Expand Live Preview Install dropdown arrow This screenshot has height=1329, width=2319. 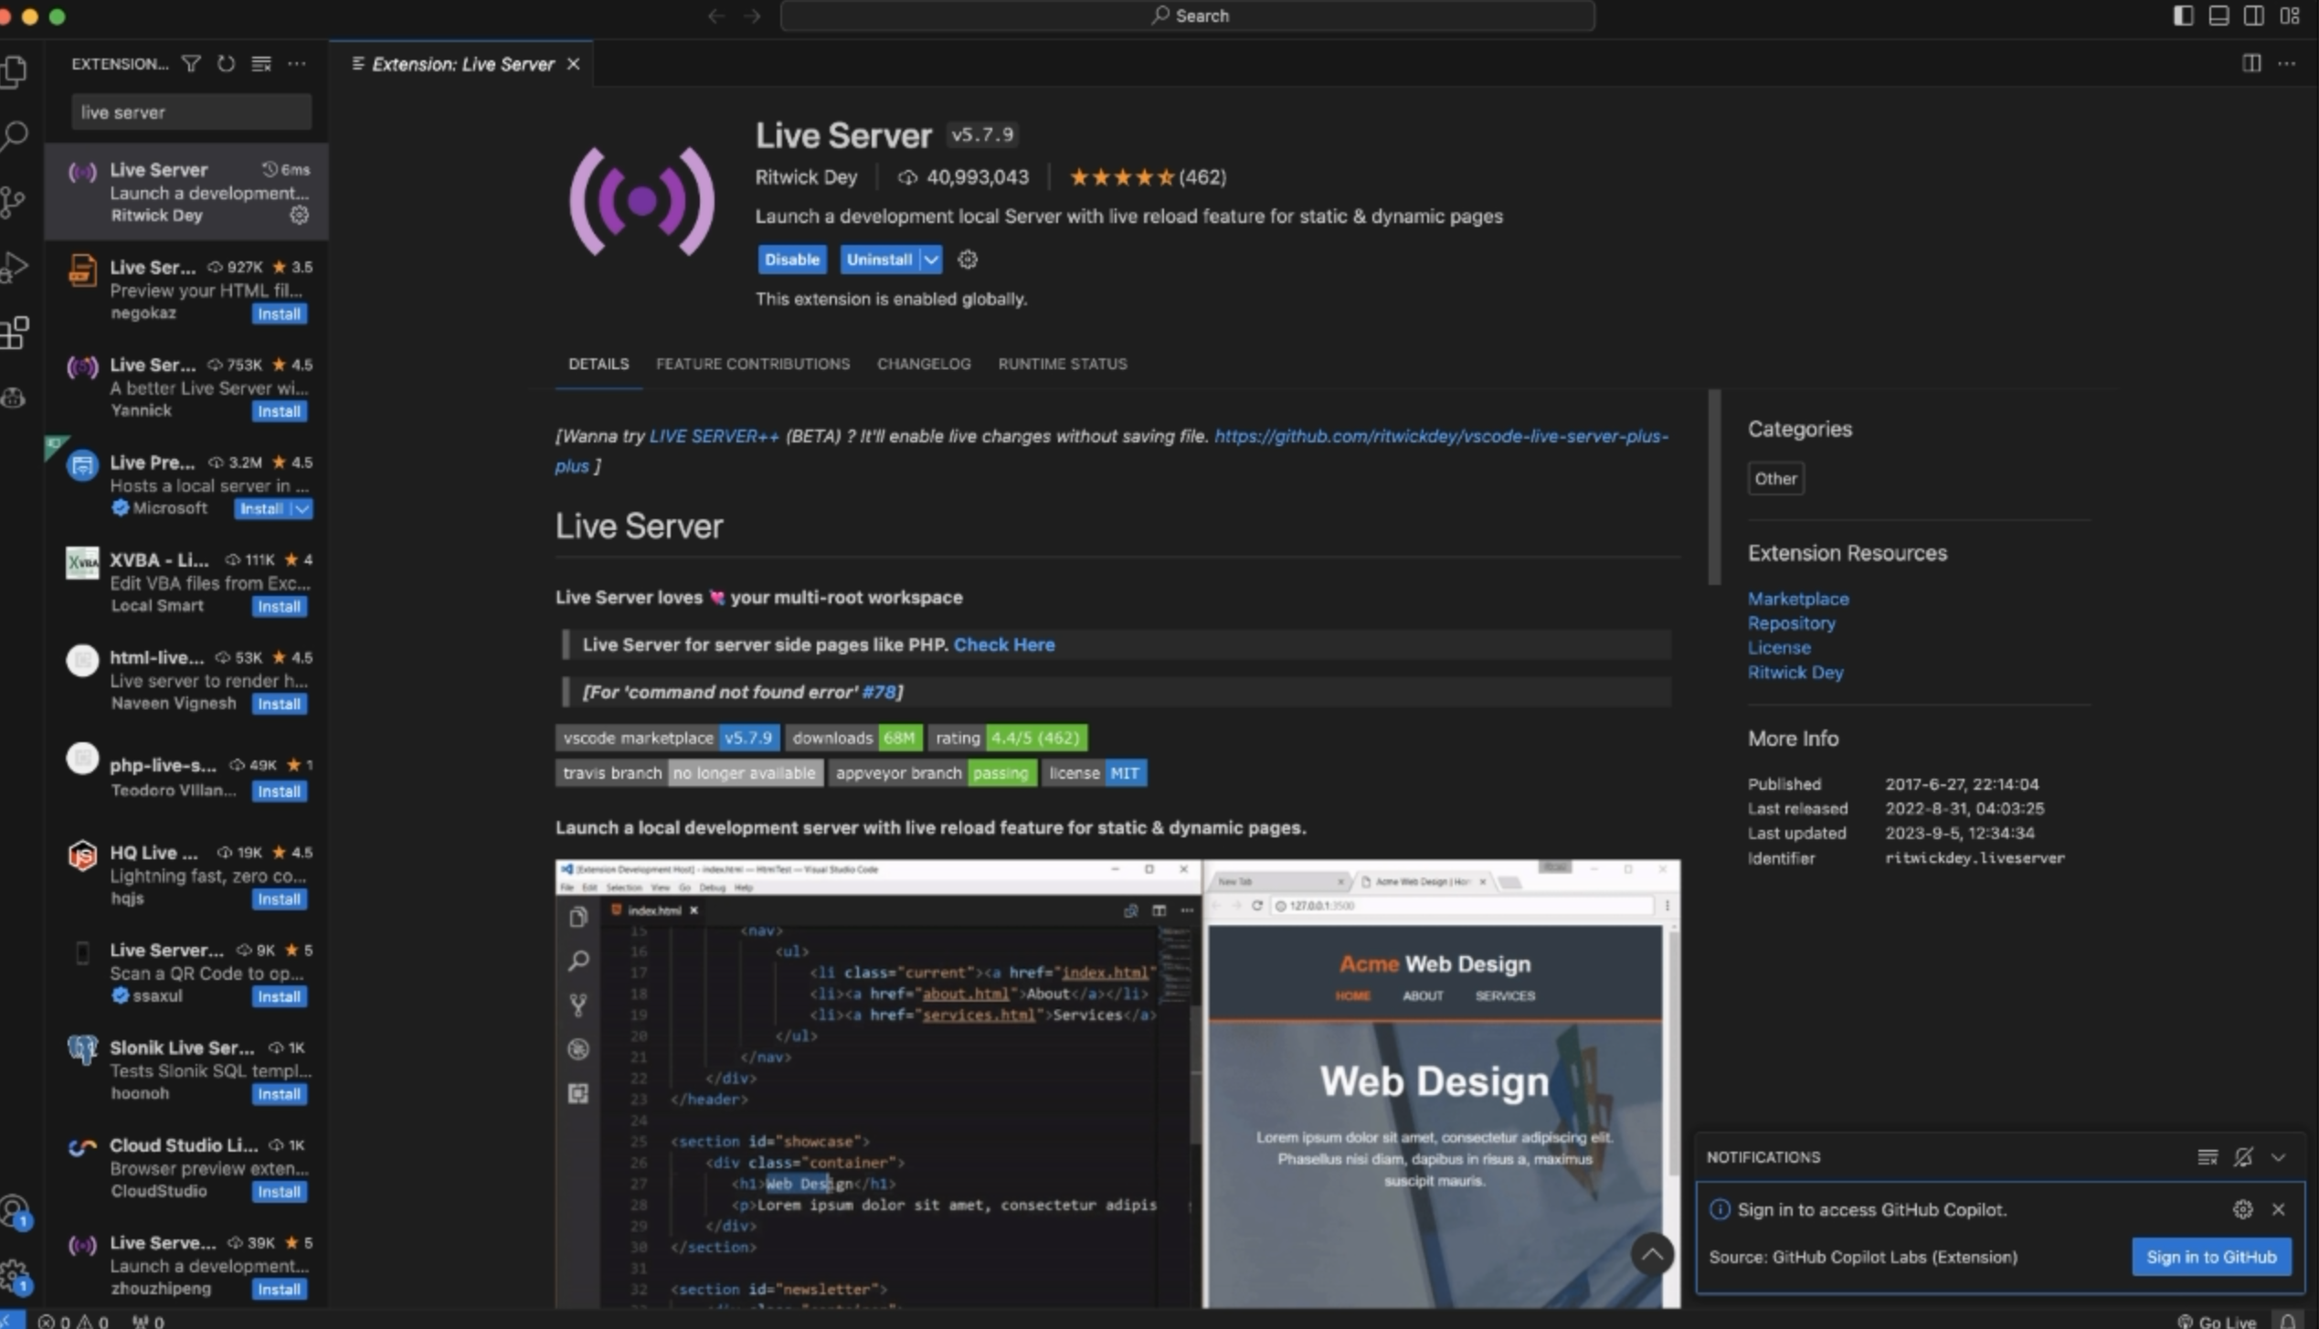point(302,509)
